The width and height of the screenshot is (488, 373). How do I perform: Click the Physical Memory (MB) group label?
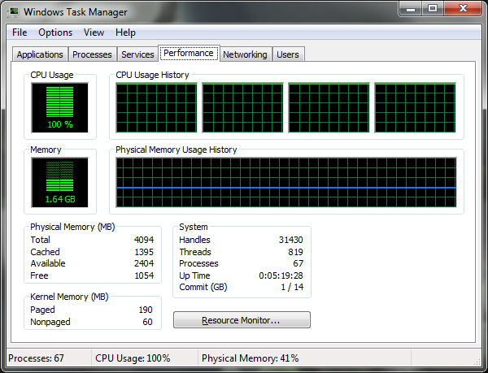tap(72, 227)
